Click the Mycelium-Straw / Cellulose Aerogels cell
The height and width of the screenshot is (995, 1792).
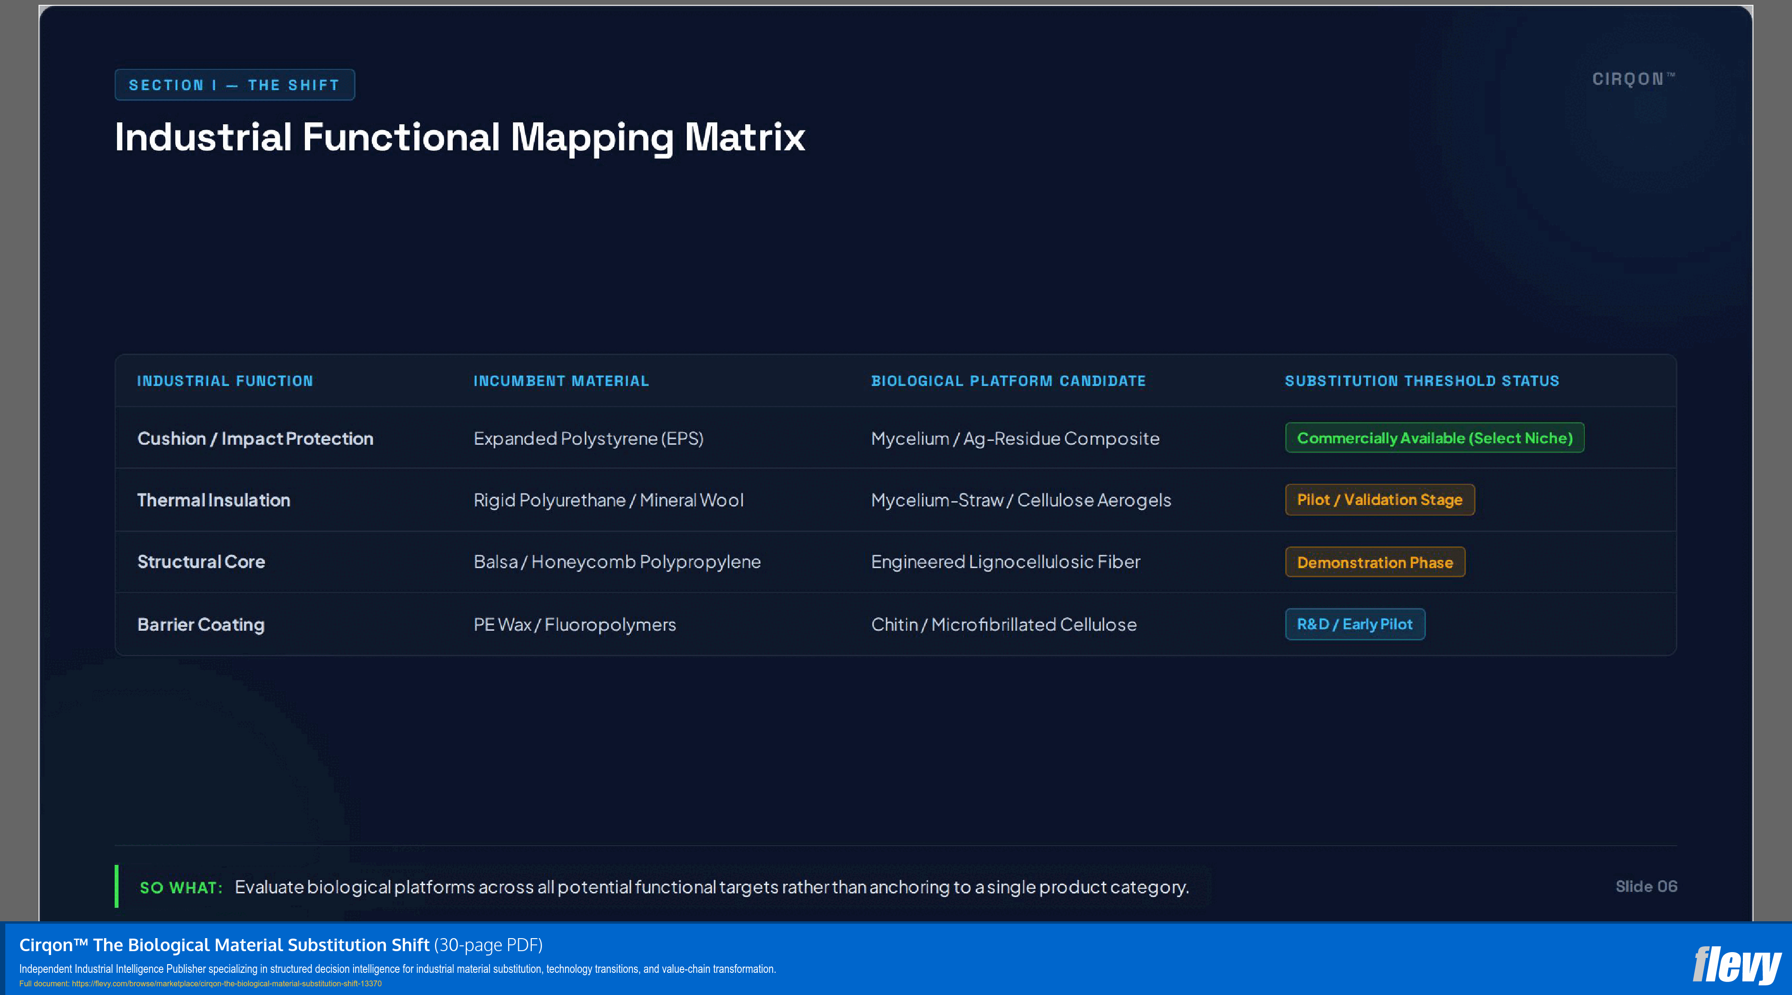[x=1021, y=500]
